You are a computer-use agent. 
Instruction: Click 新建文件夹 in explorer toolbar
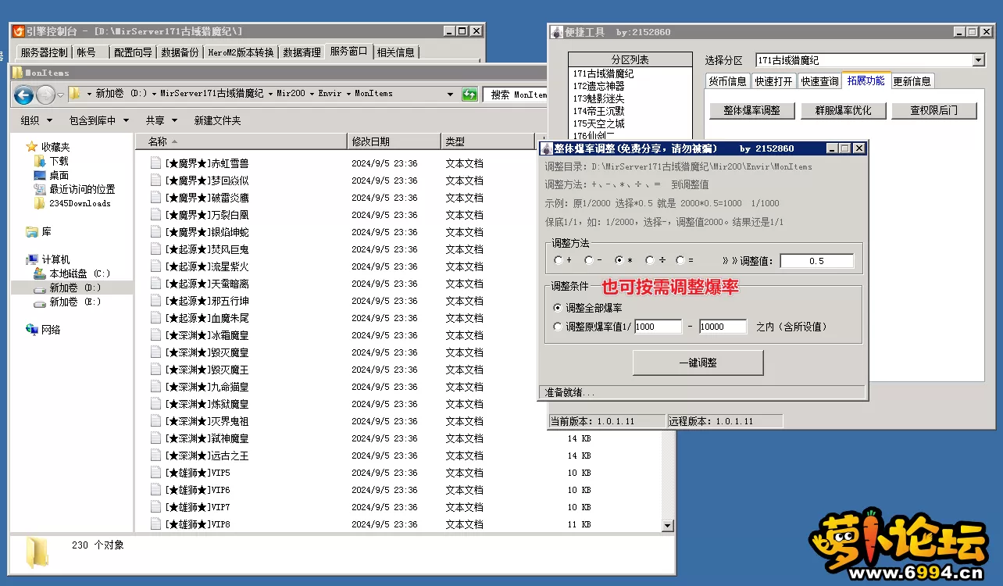217,120
